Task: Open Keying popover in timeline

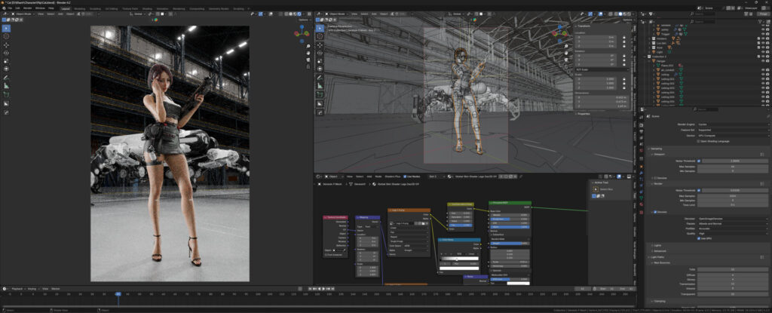Action: click(32, 288)
